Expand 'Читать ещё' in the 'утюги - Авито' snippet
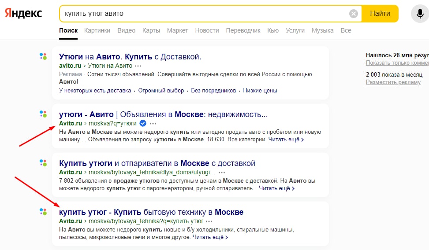 pos(286,140)
